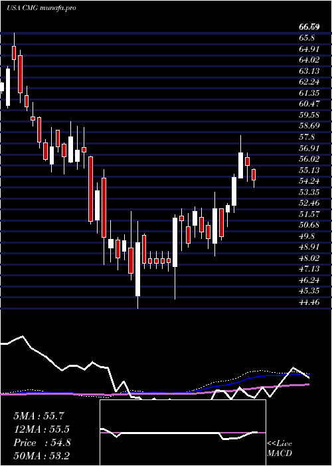The height and width of the screenshot is (466, 332).
Task: Click the MACD inset chart box
Action: tap(183, 433)
